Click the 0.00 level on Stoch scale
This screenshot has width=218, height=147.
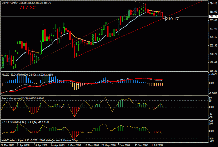pos(211,107)
